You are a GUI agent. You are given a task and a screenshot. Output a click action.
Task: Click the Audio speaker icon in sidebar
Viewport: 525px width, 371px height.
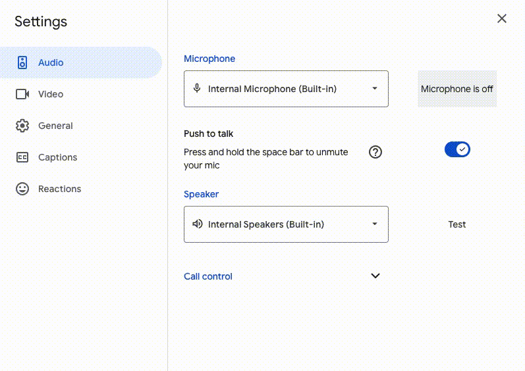pyautogui.click(x=22, y=62)
